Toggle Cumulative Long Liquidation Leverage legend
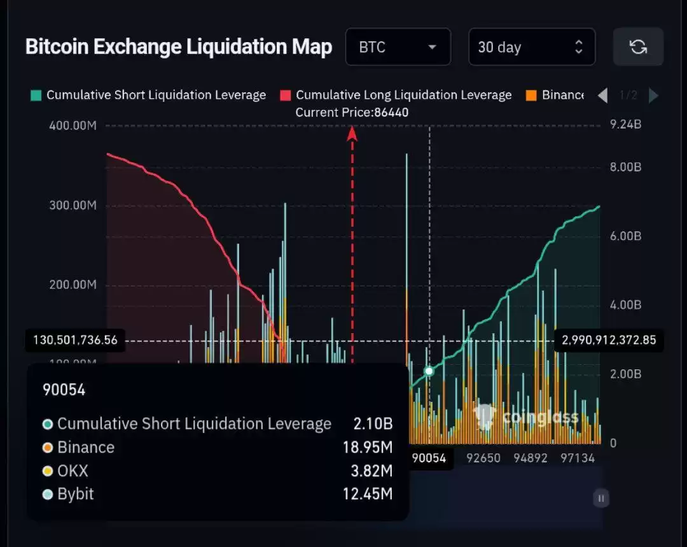This screenshot has width=687, height=547. (396, 95)
